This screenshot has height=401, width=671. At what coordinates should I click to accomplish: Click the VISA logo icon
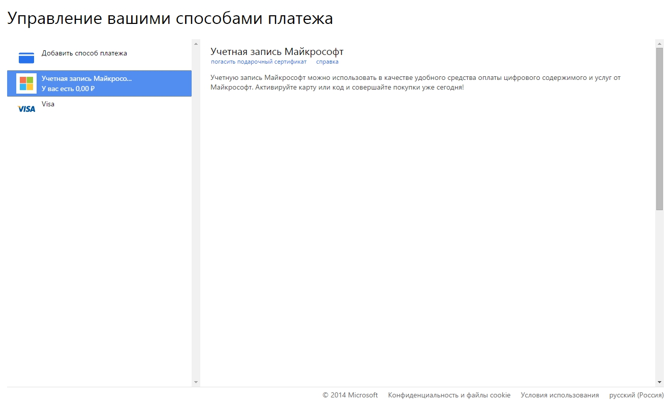pos(26,109)
